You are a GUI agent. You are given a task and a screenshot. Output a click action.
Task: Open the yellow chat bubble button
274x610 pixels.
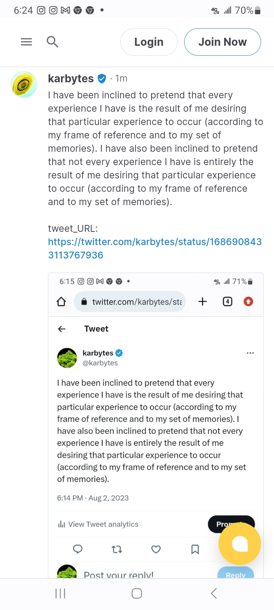(239, 543)
